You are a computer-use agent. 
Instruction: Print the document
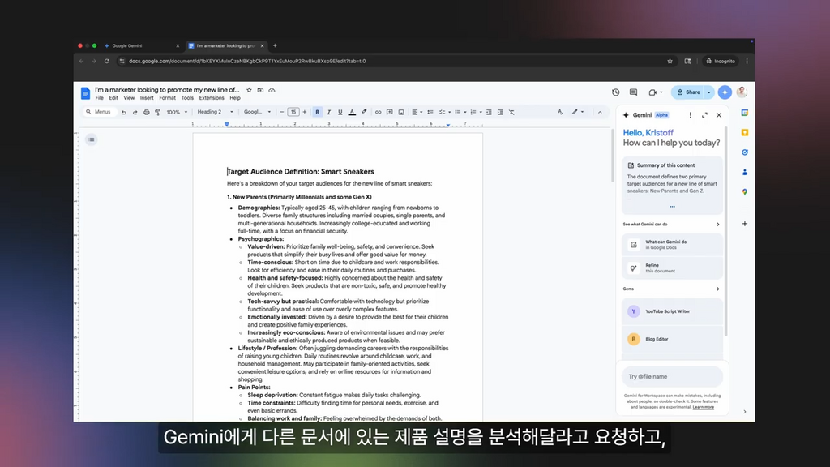(x=147, y=112)
